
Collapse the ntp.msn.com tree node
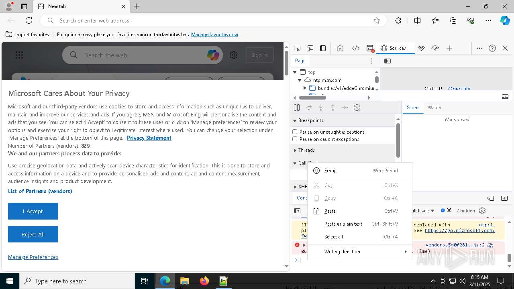click(300, 80)
